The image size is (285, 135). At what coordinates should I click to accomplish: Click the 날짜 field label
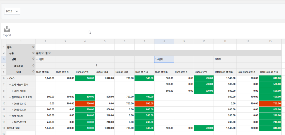coord(14,59)
